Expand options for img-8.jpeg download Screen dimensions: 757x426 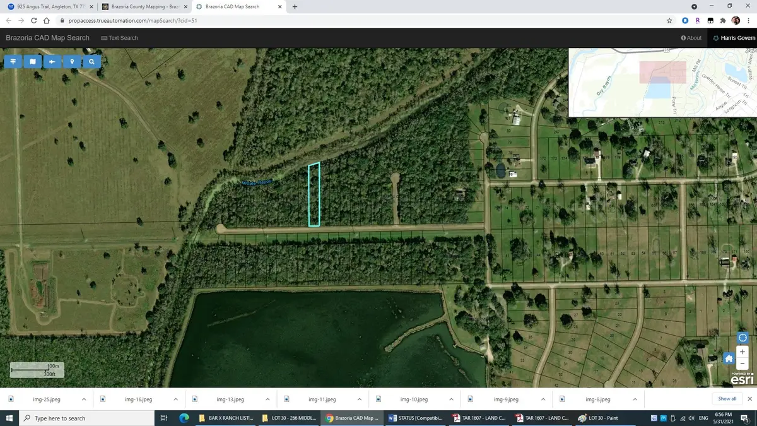tap(635, 399)
